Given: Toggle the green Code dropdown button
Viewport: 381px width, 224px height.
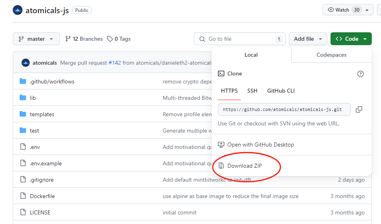Looking at the screenshot, I should [x=351, y=39].
